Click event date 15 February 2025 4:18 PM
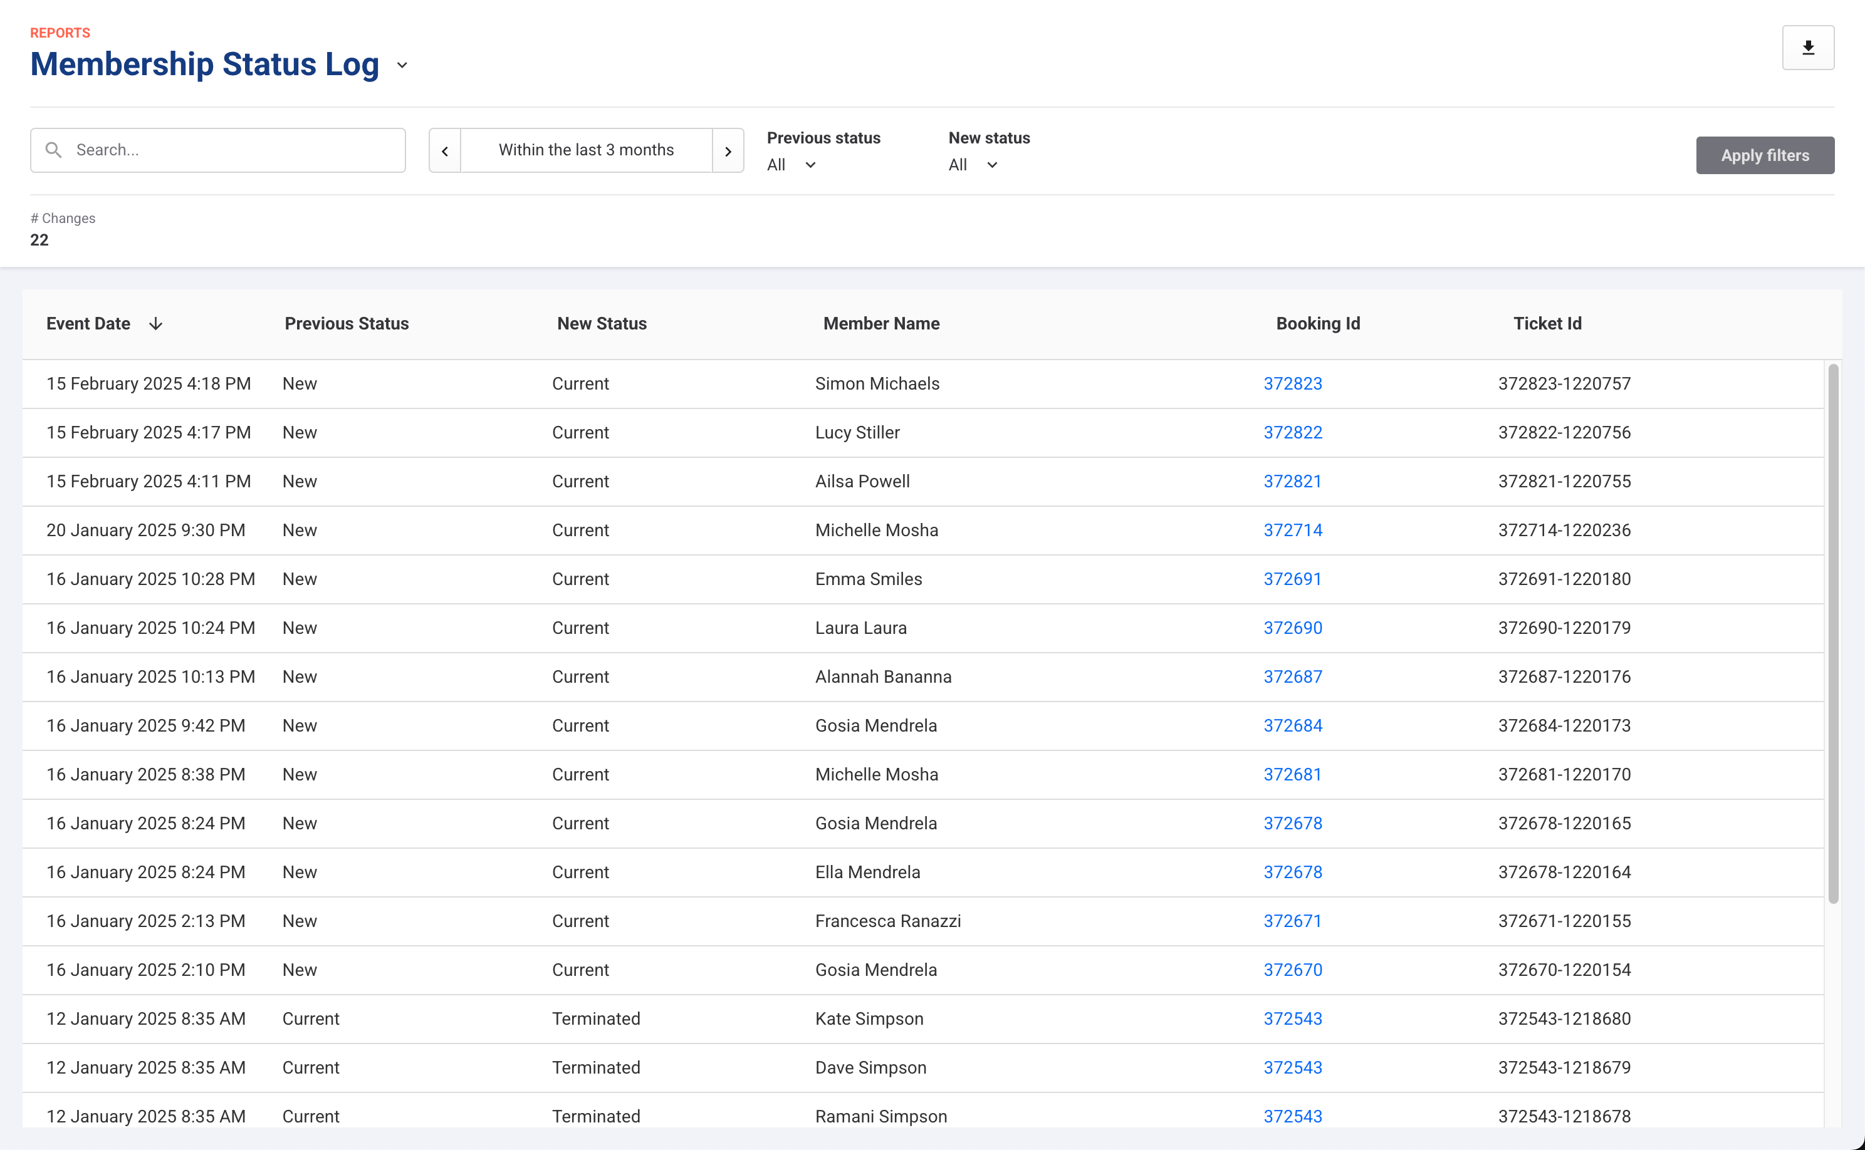The width and height of the screenshot is (1865, 1150). pyautogui.click(x=149, y=384)
